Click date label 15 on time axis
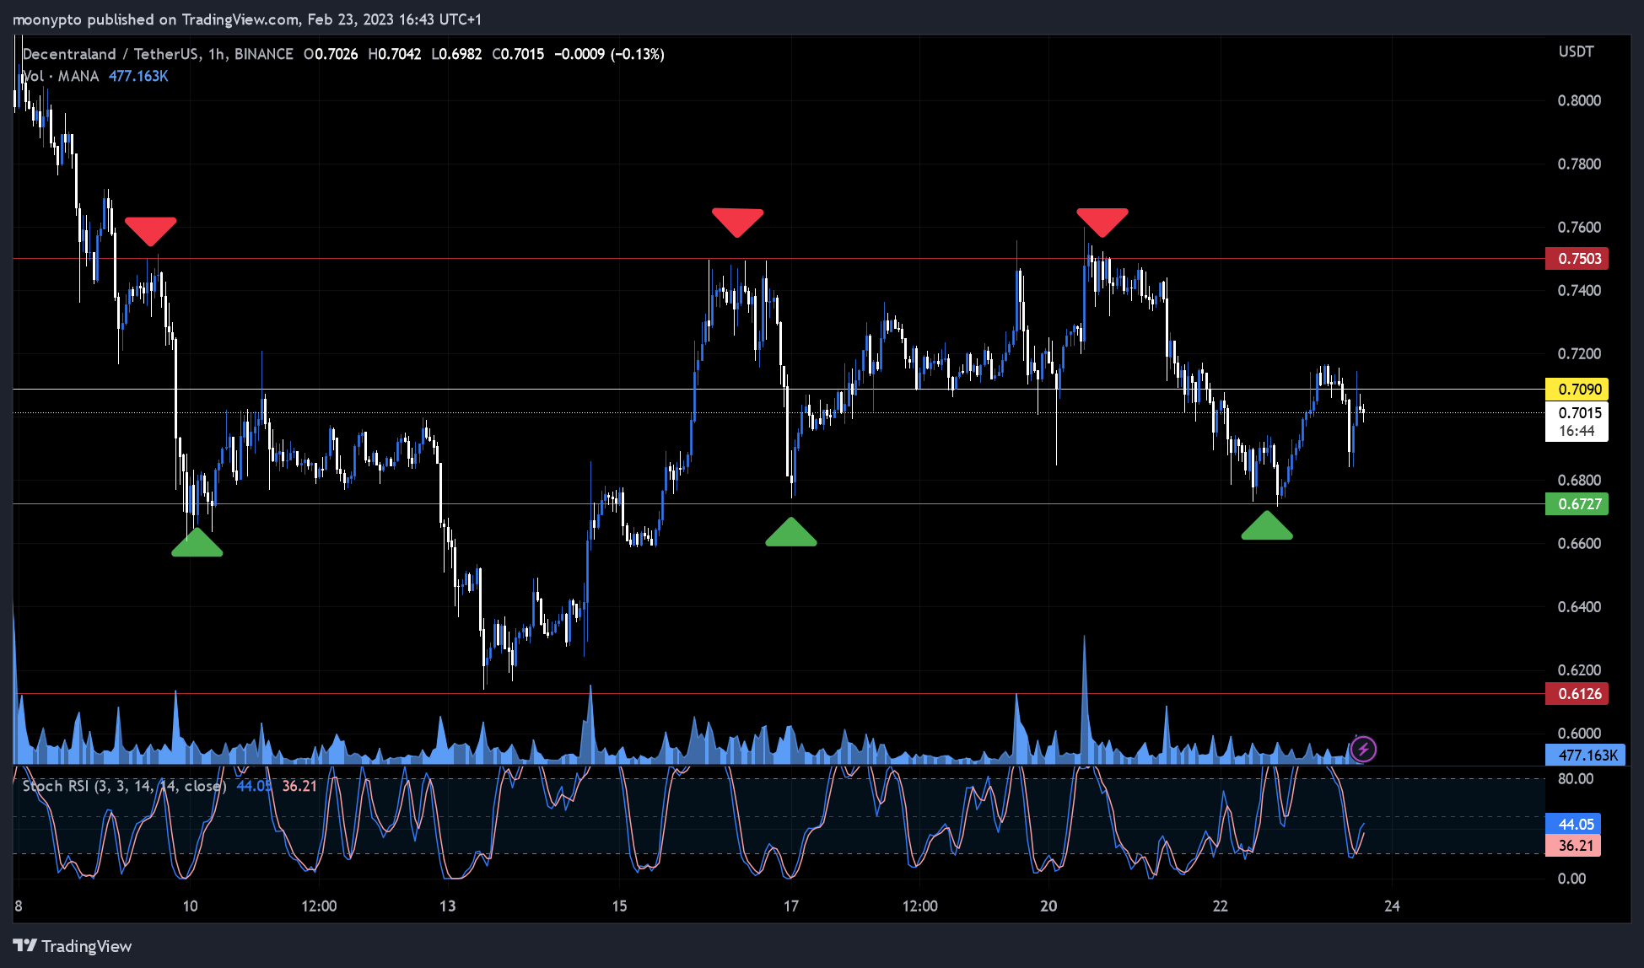Screen dimensions: 1644x968 pos(620,906)
